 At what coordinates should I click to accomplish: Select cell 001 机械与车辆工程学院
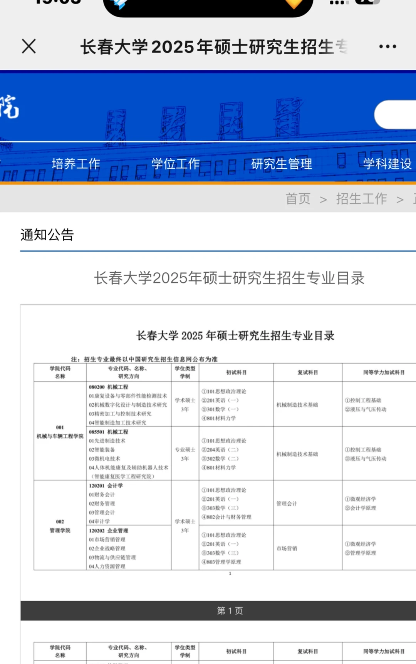pos(60,432)
